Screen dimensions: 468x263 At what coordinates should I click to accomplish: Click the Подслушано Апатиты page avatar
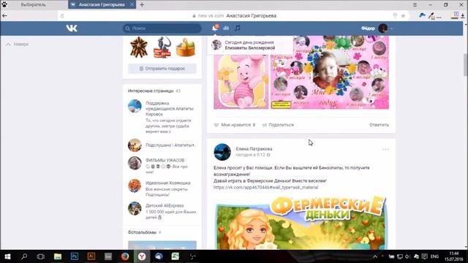(x=135, y=145)
